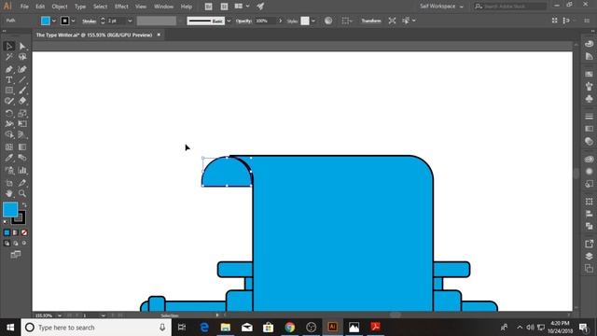597x336 pixels.
Task: Pick the Symbol Sprayer tool
Action: (x=9, y=170)
